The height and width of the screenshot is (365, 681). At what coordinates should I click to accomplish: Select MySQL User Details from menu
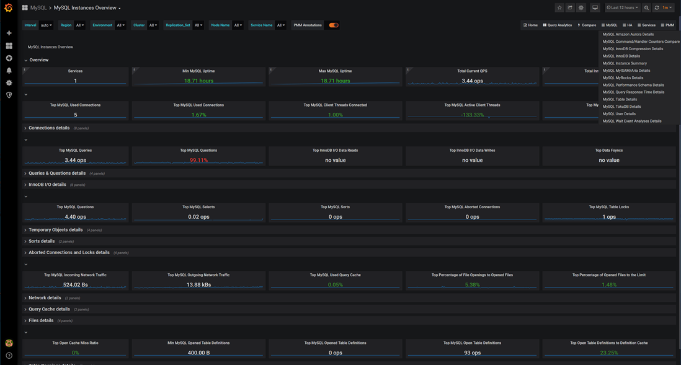(x=619, y=113)
